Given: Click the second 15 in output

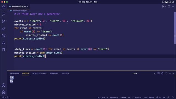Looking at the screenshot, I should [x=11, y=81].
